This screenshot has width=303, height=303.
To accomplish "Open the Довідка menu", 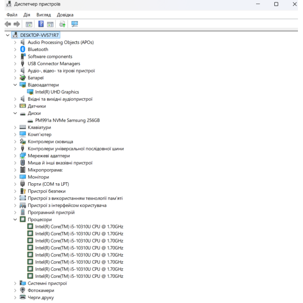I will point(65,15).
